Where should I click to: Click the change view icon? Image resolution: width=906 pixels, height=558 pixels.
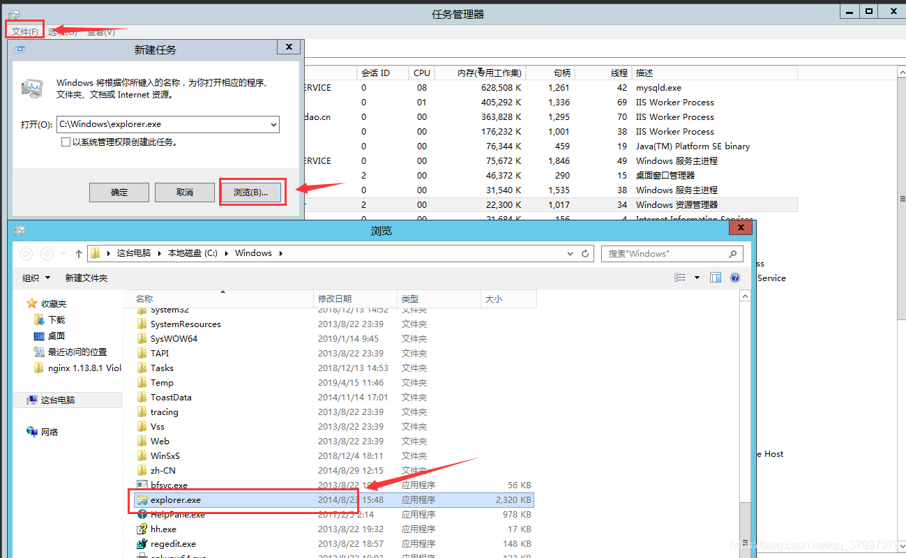click(680, 278)
